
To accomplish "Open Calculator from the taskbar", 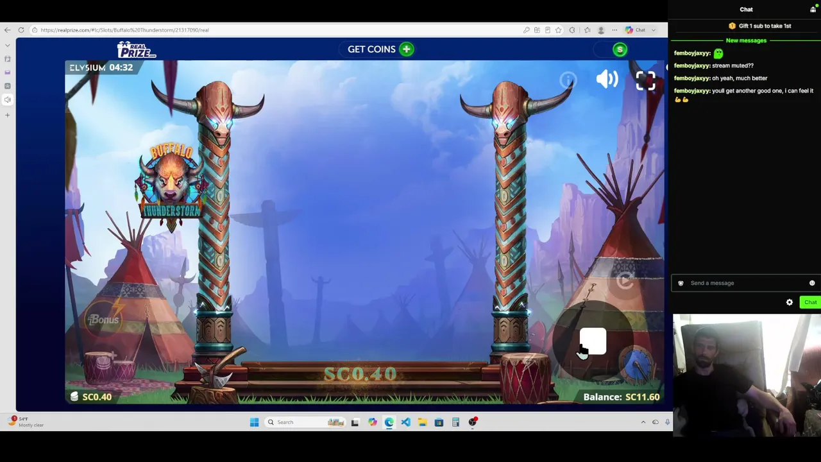I will pos(455,422).
